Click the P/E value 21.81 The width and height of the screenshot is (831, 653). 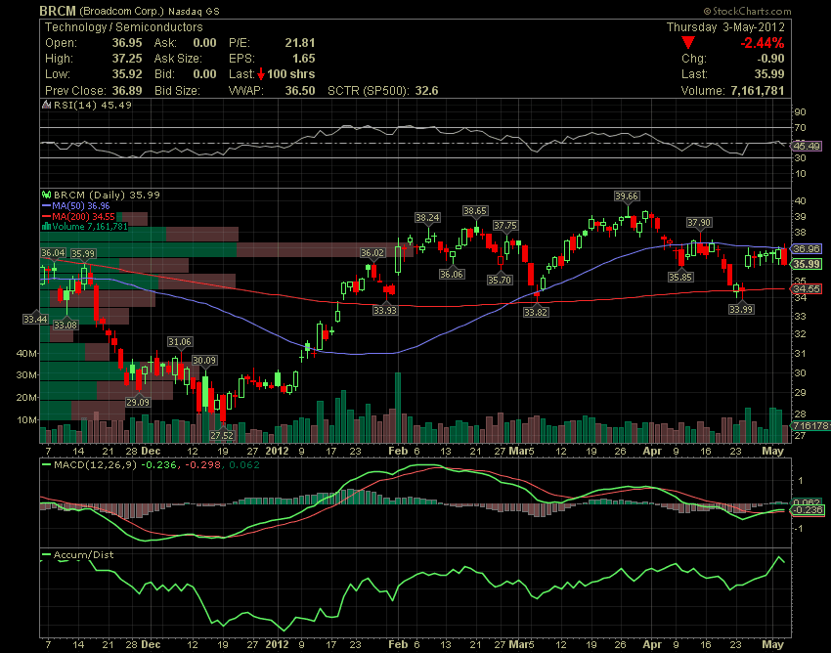tap(300, 42)
